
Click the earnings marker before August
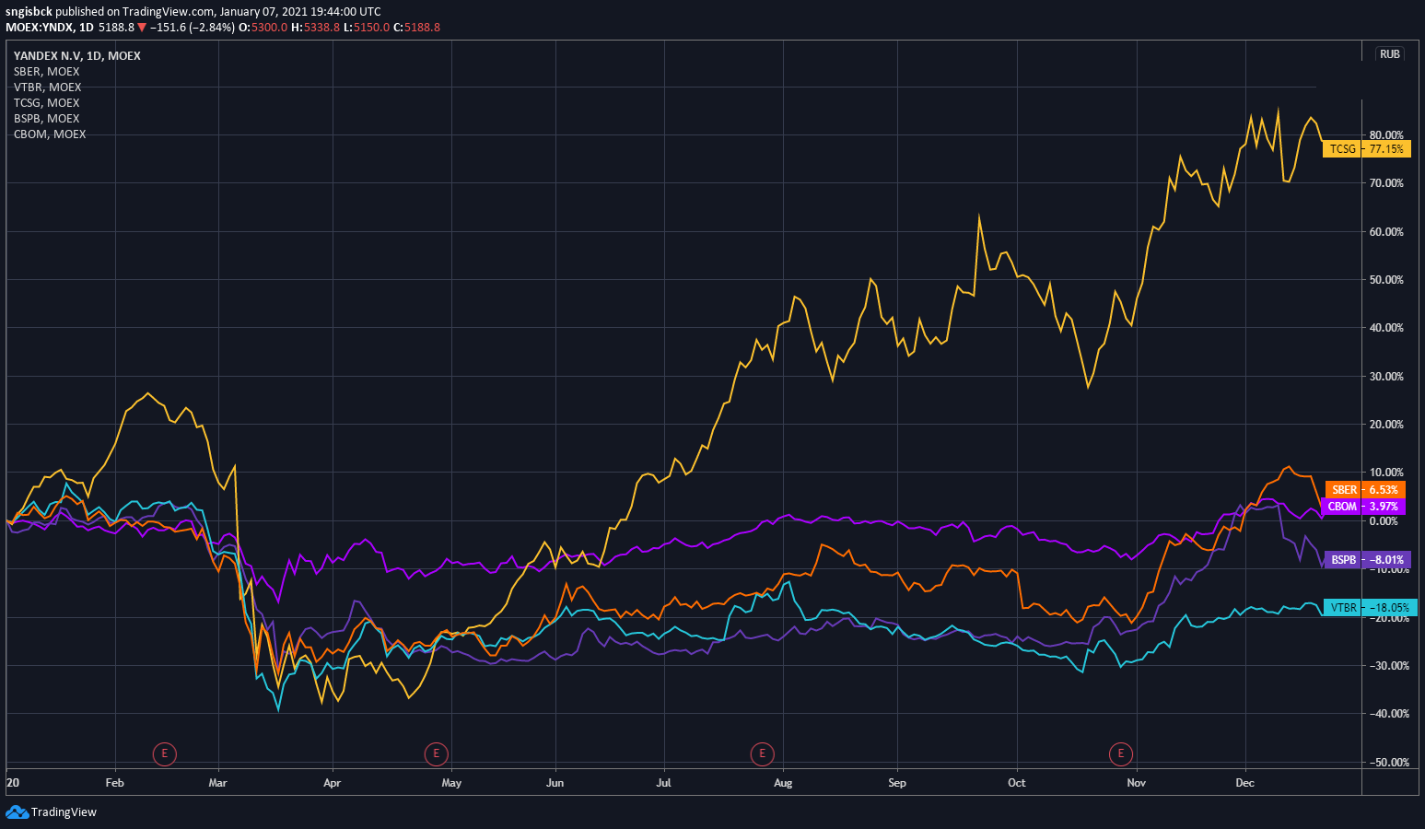point(762,753)
